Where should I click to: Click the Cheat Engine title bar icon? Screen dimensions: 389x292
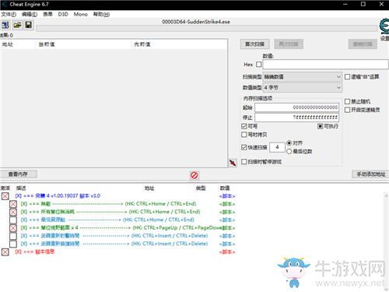5,4
